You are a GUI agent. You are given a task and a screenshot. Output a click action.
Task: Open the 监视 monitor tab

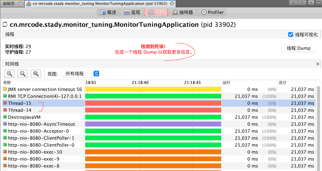(x=132, y=12)
